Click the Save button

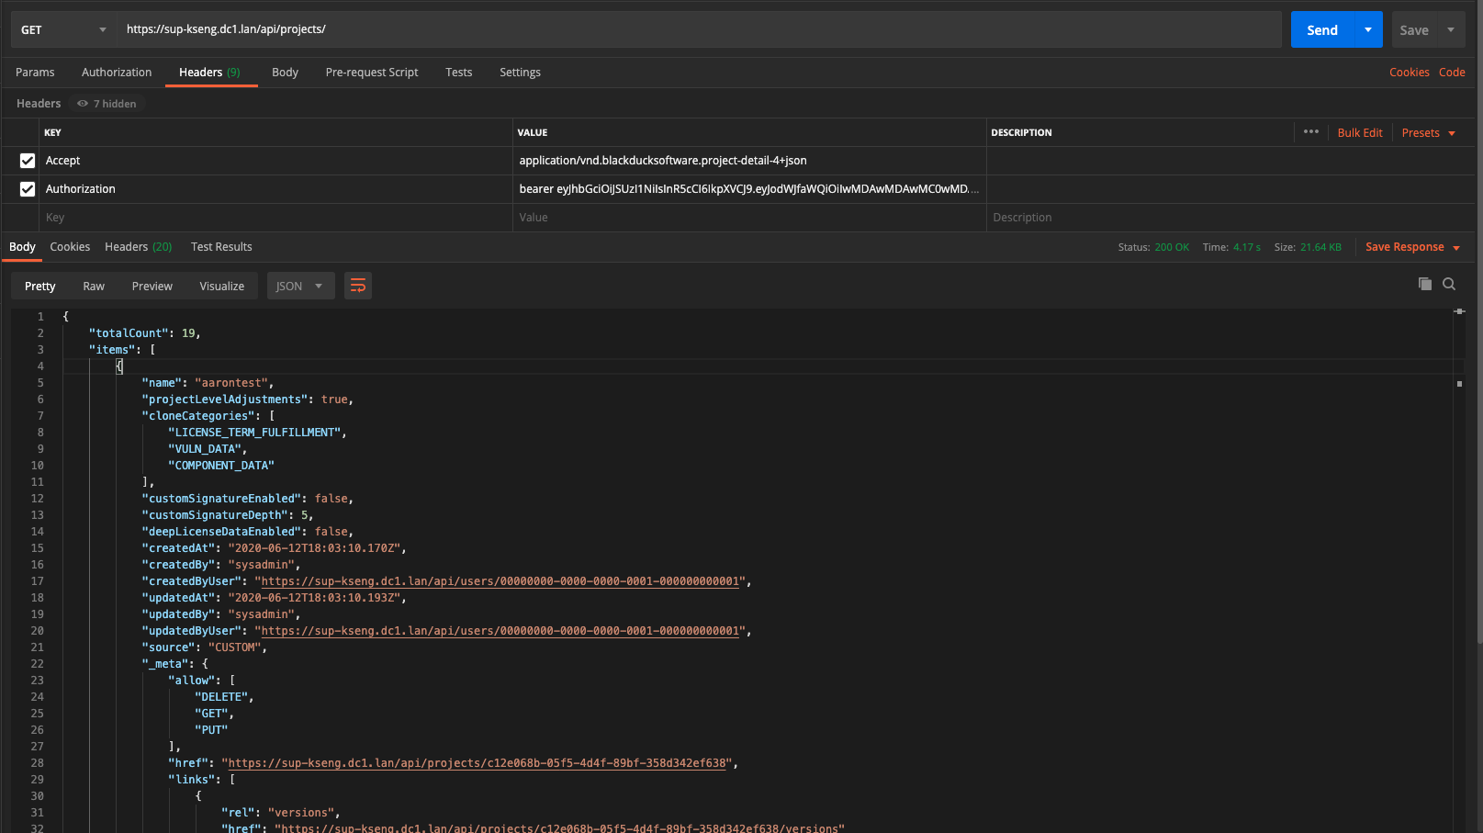coord(1414,29)
